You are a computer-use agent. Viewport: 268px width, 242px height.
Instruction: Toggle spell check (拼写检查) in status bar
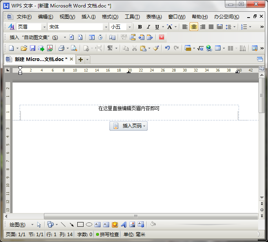[x=107, y=235]
